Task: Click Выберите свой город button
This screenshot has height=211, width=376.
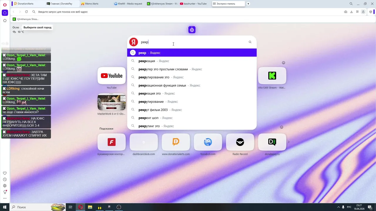Action: [x=37, y=27]
